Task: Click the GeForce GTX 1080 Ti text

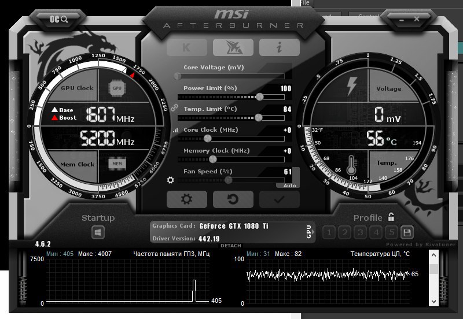Action: tap(234, 226)
